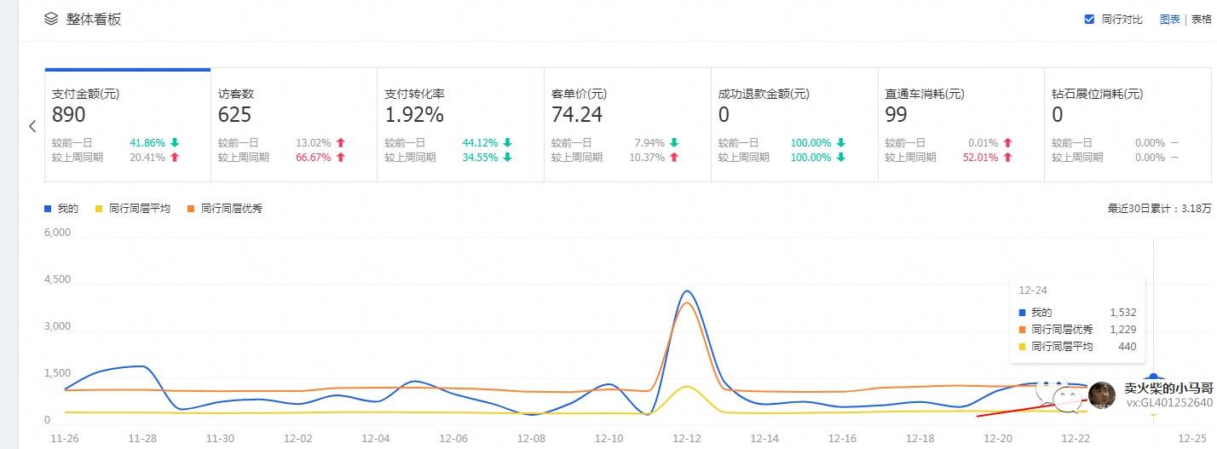Select the 客单价(元) metric card
The image size is (1217, 449).
coord(627,124)
